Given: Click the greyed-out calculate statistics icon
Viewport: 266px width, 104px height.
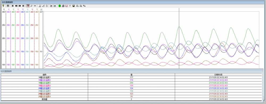Looking at the screenshot, I should point(70,6).
